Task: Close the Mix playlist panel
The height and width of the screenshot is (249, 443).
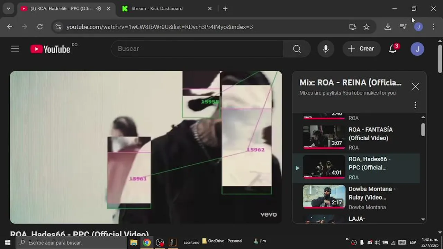Action: pyautogui.click(x=415, y=86)
